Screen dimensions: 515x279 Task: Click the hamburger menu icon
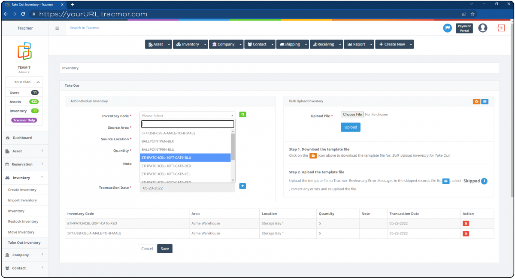(x=57, y=28)
